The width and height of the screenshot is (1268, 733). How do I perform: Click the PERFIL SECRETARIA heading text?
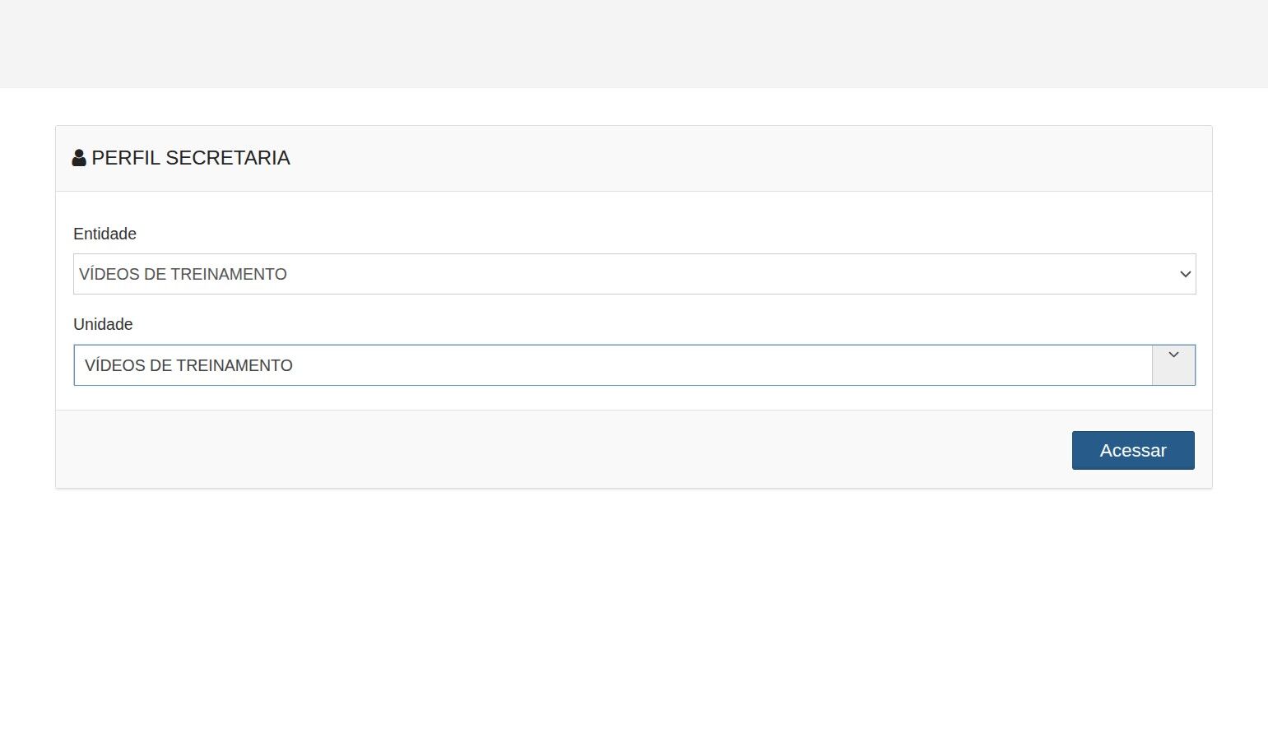pos(190,158)
